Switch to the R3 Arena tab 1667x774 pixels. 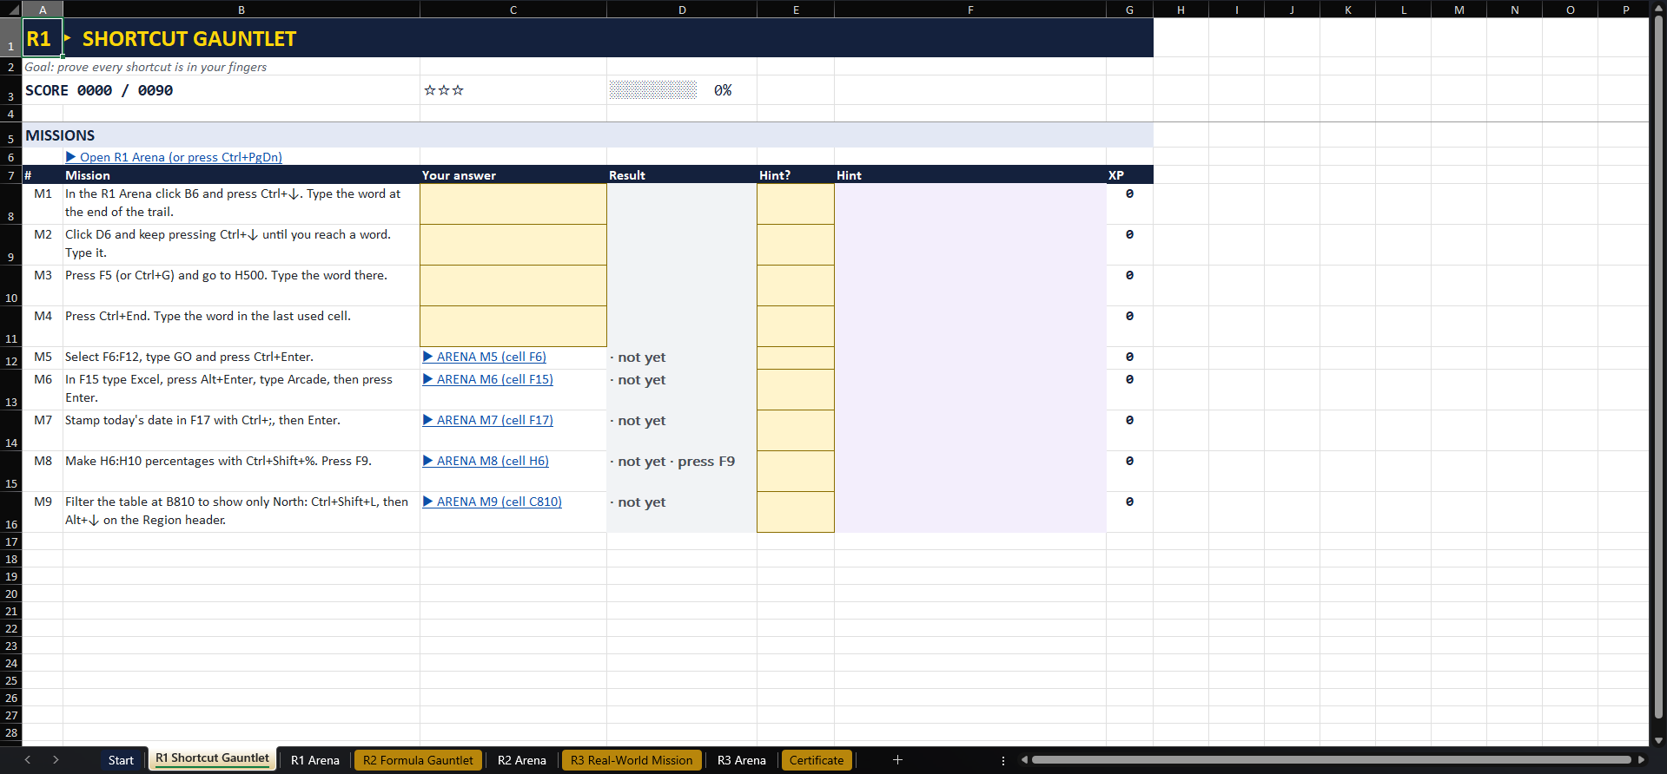pos(742,760)
